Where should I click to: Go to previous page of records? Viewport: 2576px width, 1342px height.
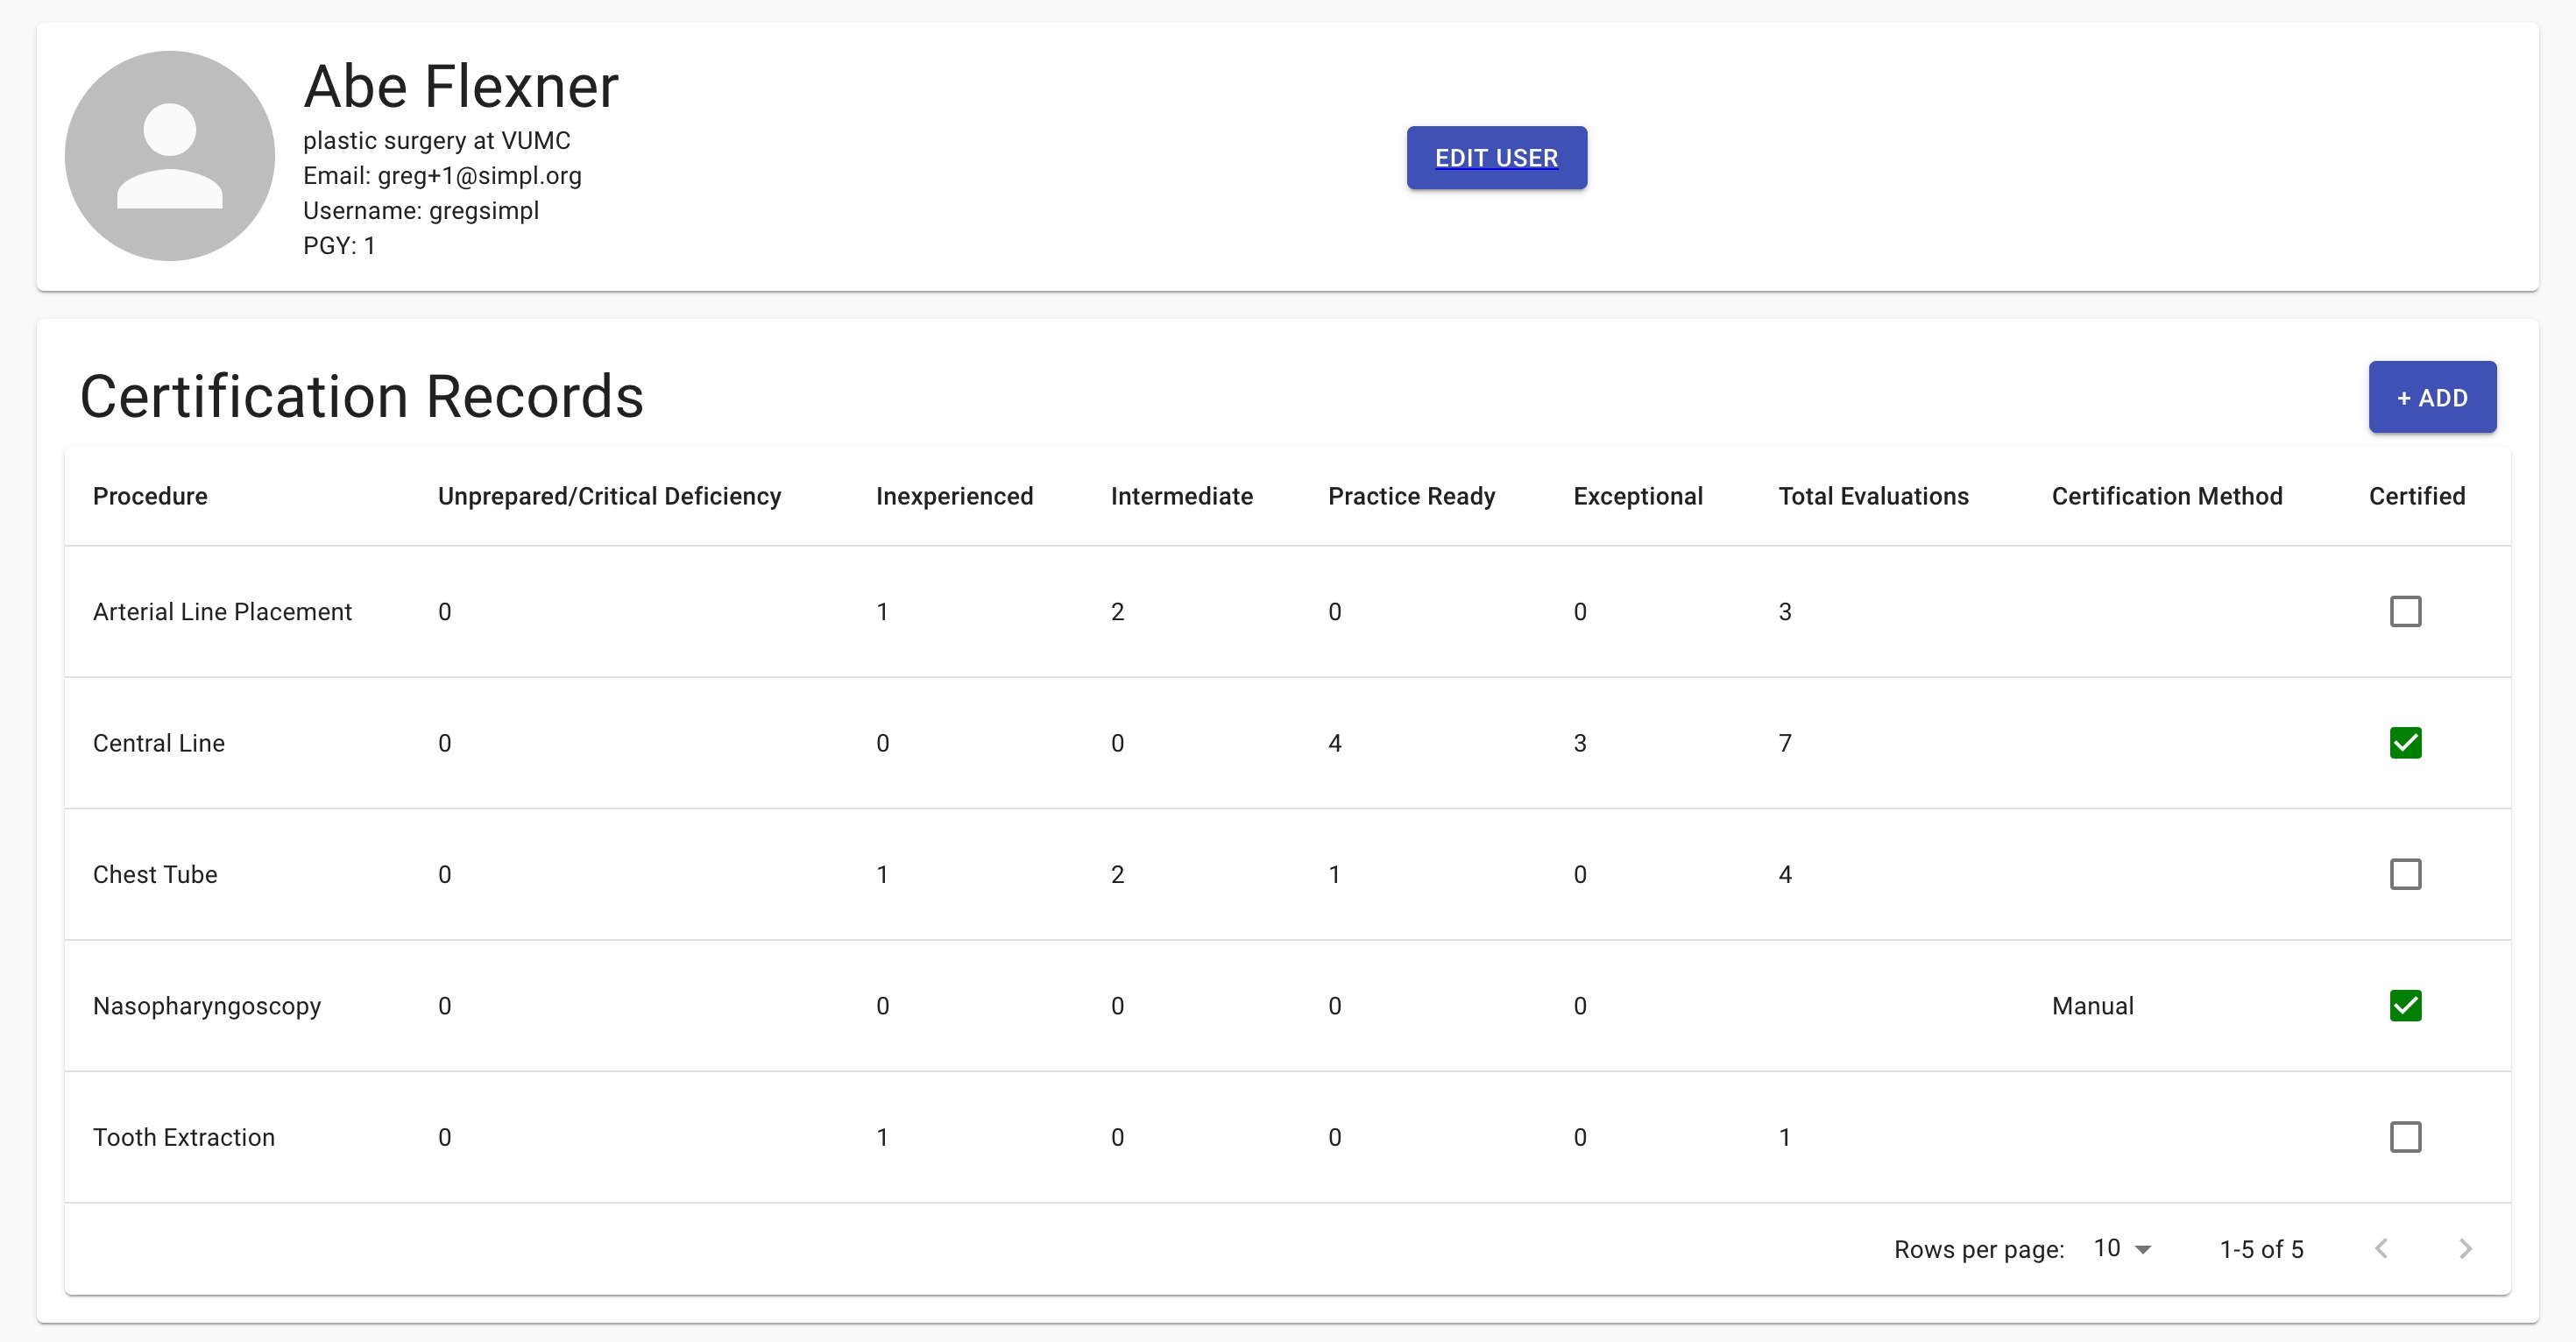pos(2382,1248)
